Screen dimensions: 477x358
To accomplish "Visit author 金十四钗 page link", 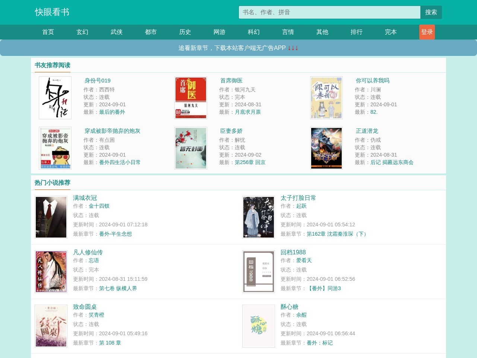I will pos(99,206).
